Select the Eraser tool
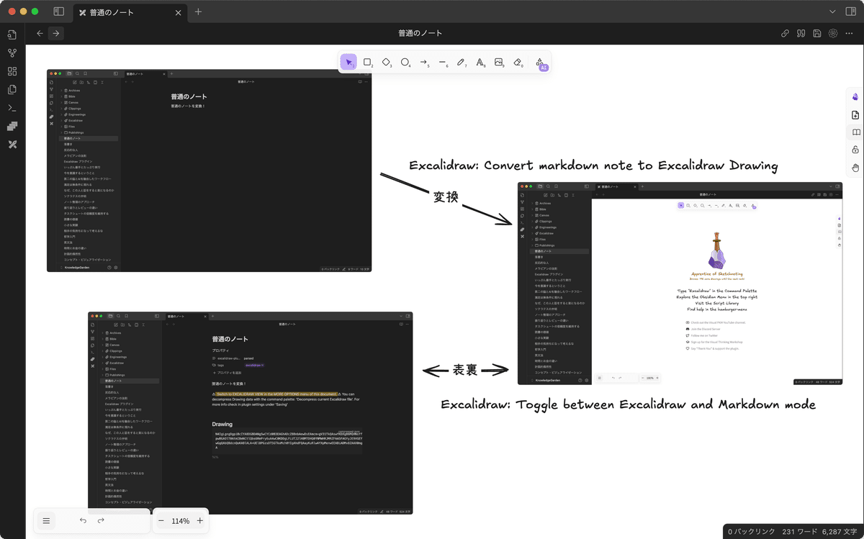 point(518,63)
